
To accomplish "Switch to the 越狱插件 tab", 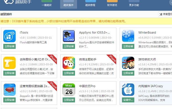I will (69, 4).
